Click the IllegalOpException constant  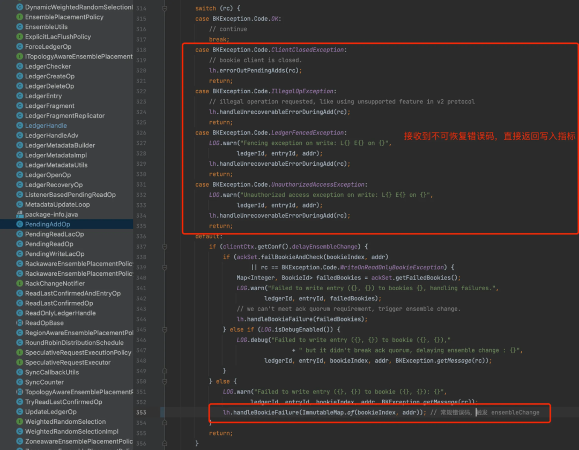[x=302, y=91]
